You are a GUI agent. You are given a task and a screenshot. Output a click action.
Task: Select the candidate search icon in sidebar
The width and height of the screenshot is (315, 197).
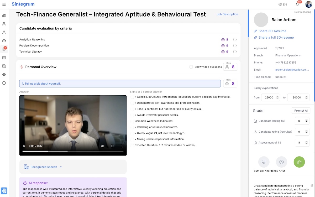4,24
